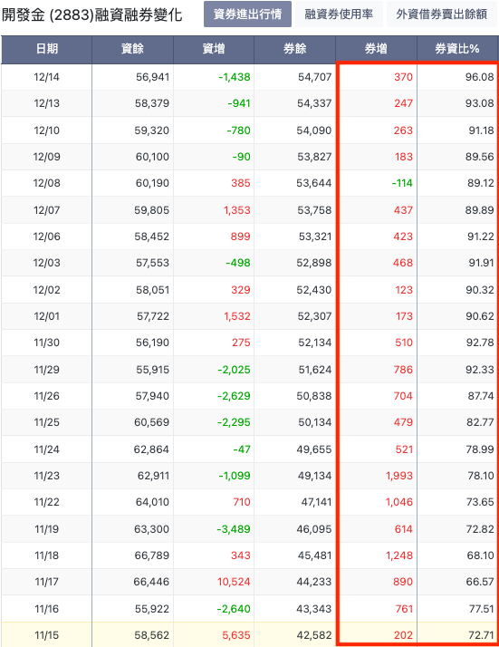Select the 外資借券賣出餘額 tab
Image resolution: width=499 pixels, height=647 pixels.
(442, 14)
